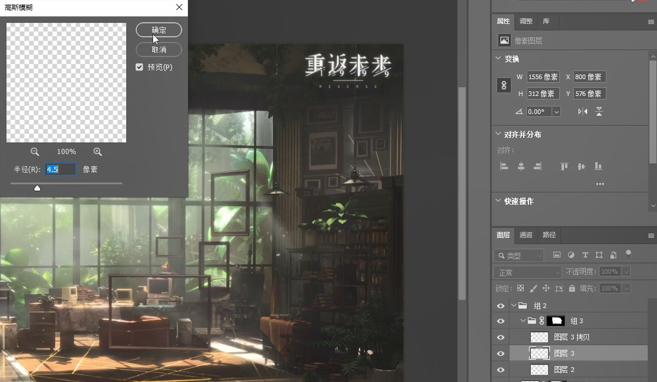Open the 填充 fill dropdown
Viewport: 657px width, 382px height.
(x=626, y=289)
